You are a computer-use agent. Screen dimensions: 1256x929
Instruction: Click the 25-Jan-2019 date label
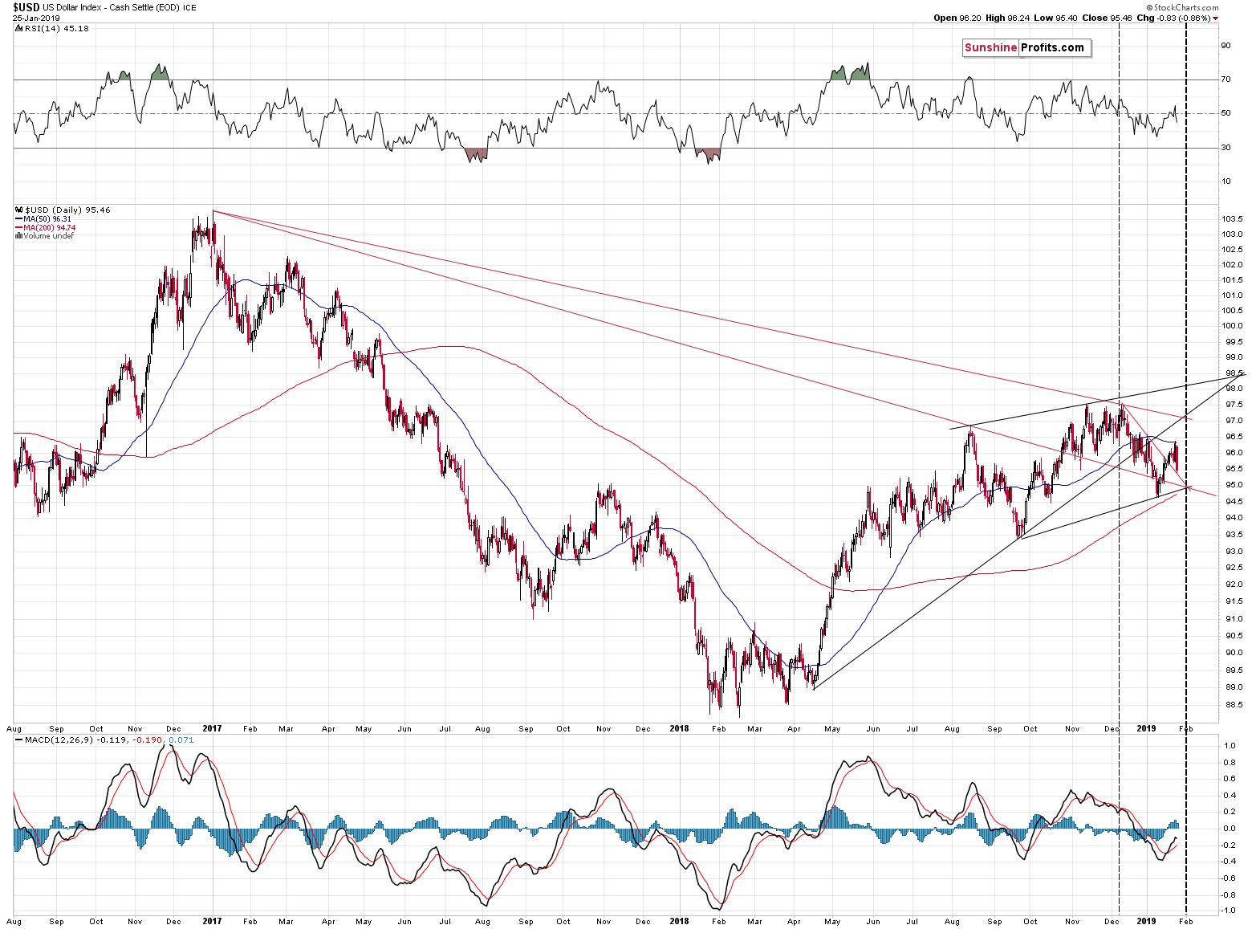pos(36,18)
